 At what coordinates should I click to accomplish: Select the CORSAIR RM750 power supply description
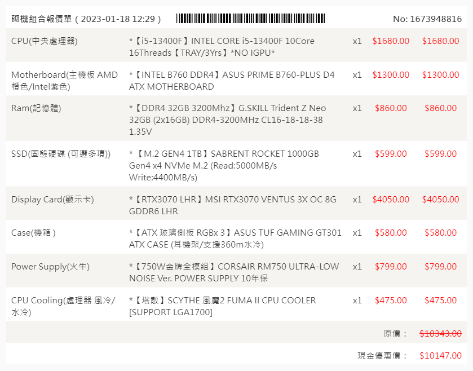[234, 272]
